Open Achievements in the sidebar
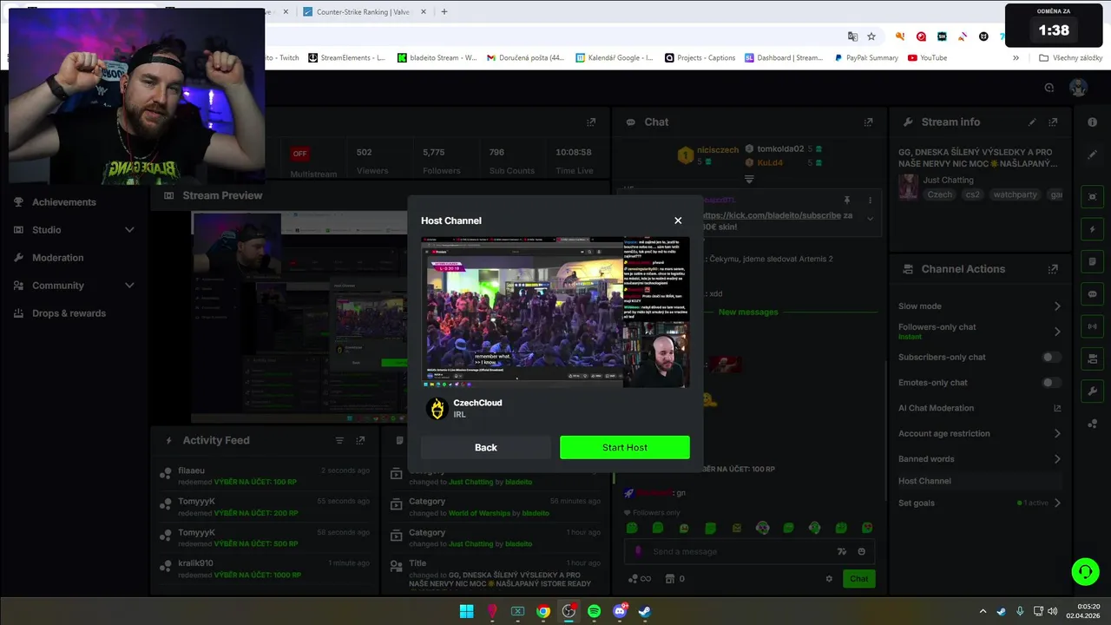Image resolution: width=1111 pixels, height=625 pixels. (x=64, y=202)
